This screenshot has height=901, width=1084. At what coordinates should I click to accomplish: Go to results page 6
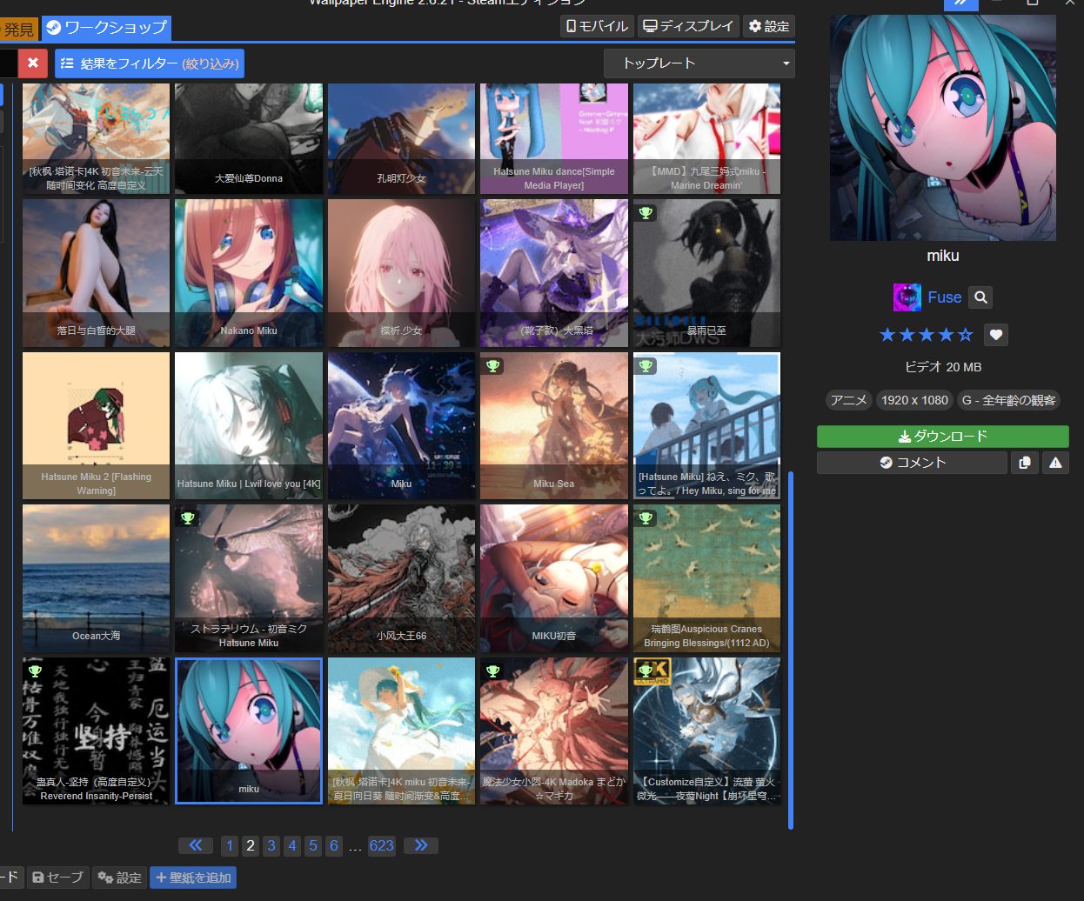(334, 845)
